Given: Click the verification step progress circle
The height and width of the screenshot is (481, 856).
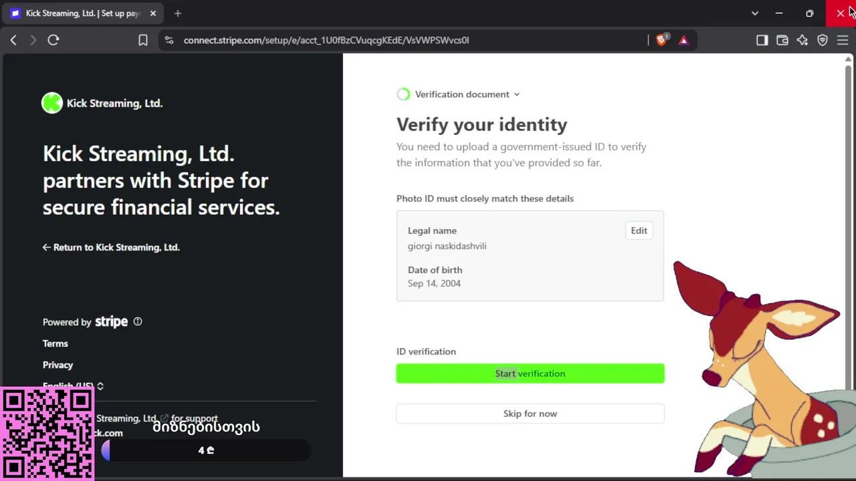Looking at the screenshot, I should (x=403, y=94).
